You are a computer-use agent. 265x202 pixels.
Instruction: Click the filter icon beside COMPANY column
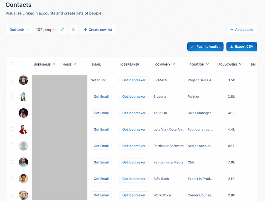174,64
